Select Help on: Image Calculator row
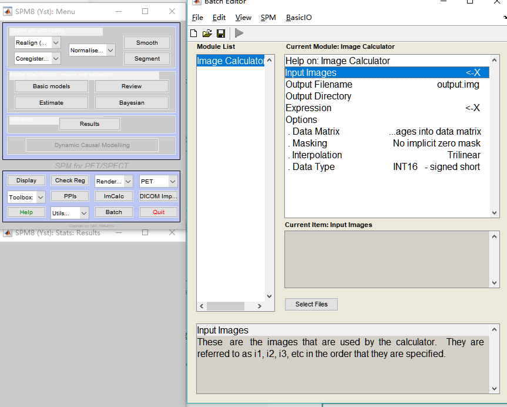The image size is (507, 407). click(x=387, y=61)
